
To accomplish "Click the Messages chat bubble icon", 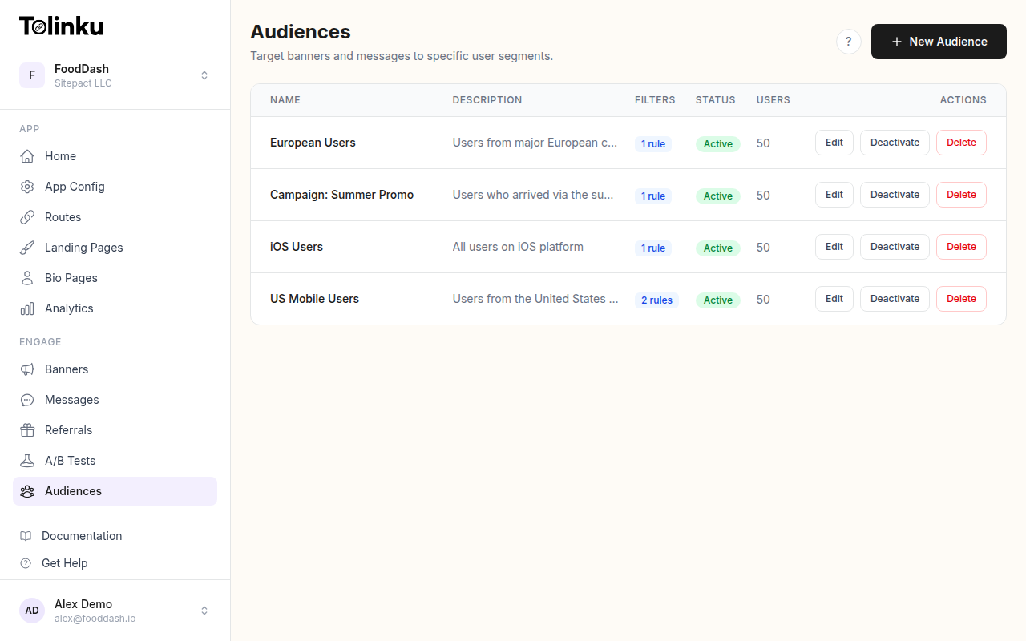I will pyautogui.click(x=26, y=400).
